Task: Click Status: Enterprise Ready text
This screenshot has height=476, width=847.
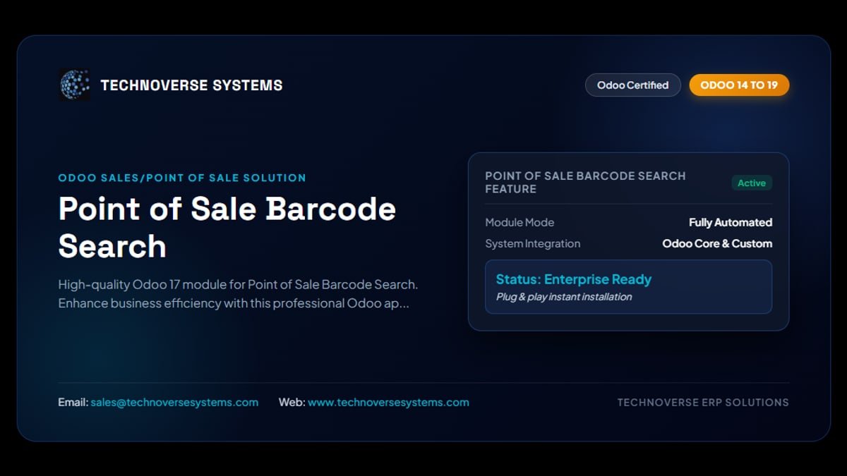Action: coord(574,279)
